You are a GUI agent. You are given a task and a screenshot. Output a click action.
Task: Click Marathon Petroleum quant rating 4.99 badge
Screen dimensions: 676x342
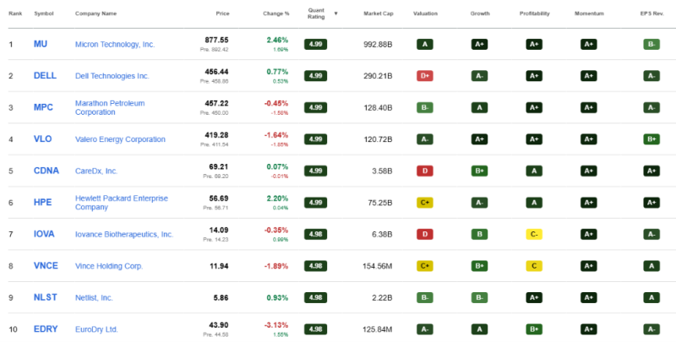[x=315, y=108]
